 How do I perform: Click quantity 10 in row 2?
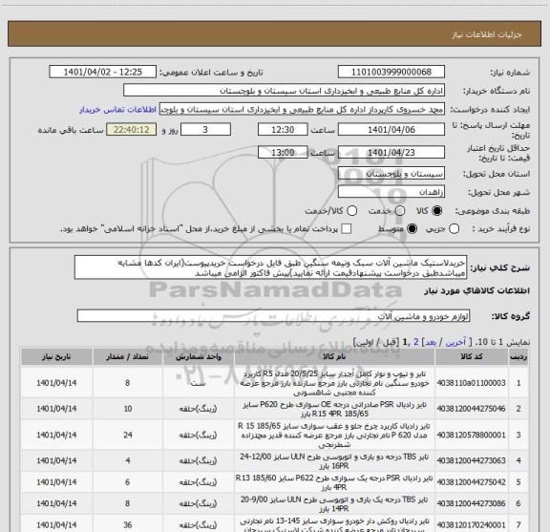click(128, 409)
